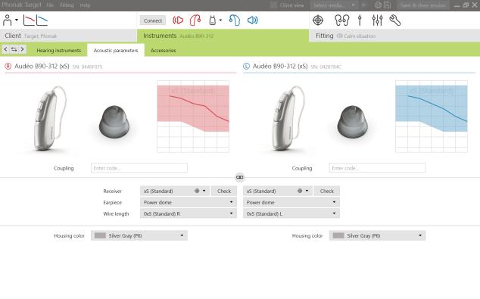This screenshot has height=299, width=480.
Task: Click the equalizer sliders fine tuning icon
Action: pos(377,20)
